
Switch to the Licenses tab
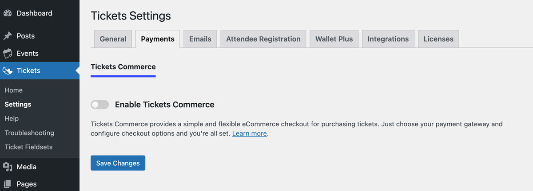pos(438,39)
